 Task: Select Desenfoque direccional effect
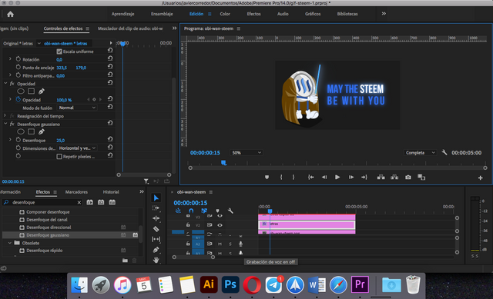49,228
